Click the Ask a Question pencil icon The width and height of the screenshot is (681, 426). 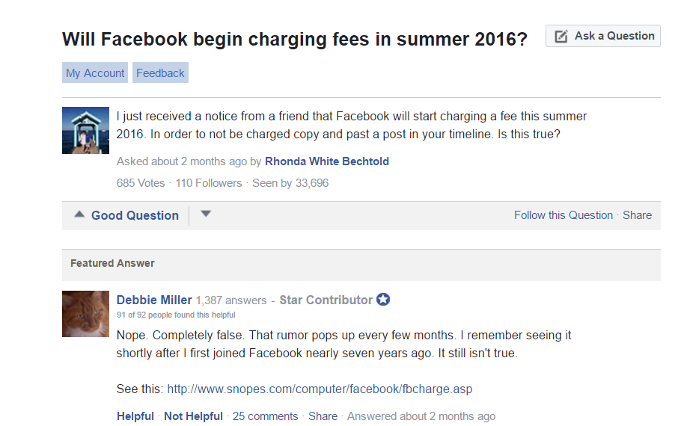tap(561, 36)
